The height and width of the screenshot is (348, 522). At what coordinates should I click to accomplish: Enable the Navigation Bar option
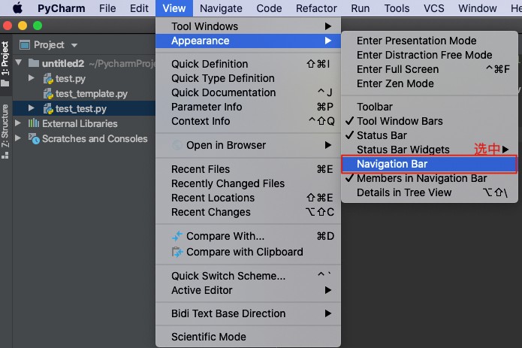[x=430, y=164]
